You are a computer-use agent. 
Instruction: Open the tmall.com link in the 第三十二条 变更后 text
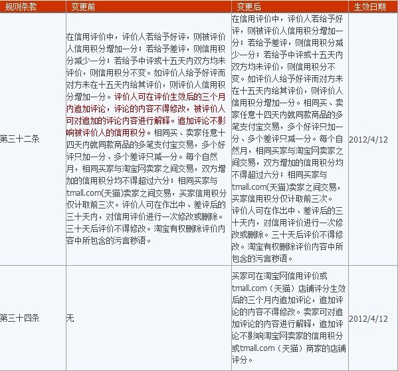249,186
